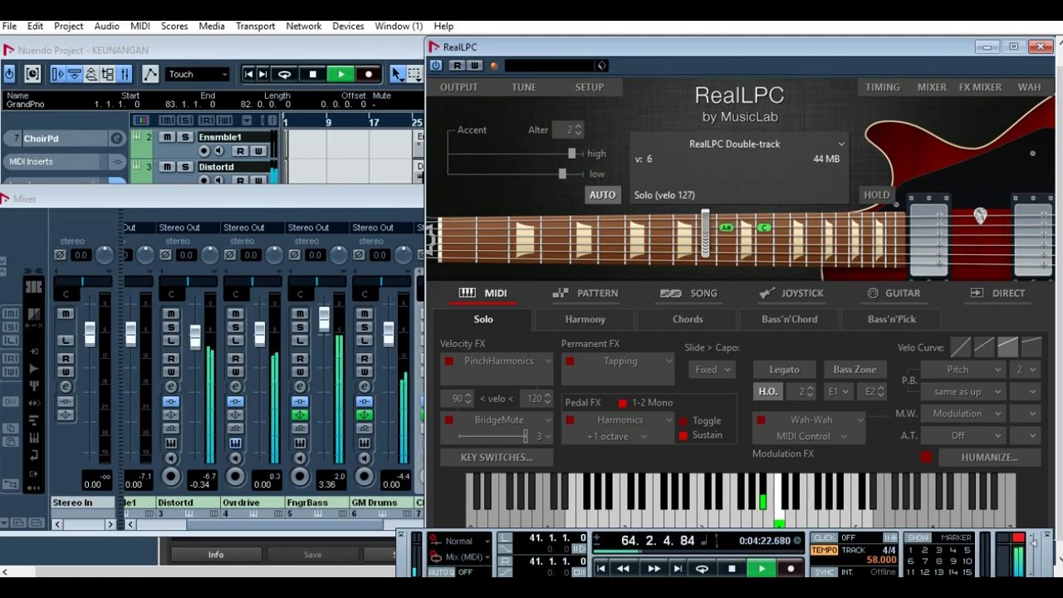This screenshot has height=598, width=1063.
Task: Open edit instrument icon for ChoirPd track
Action: 116,139
